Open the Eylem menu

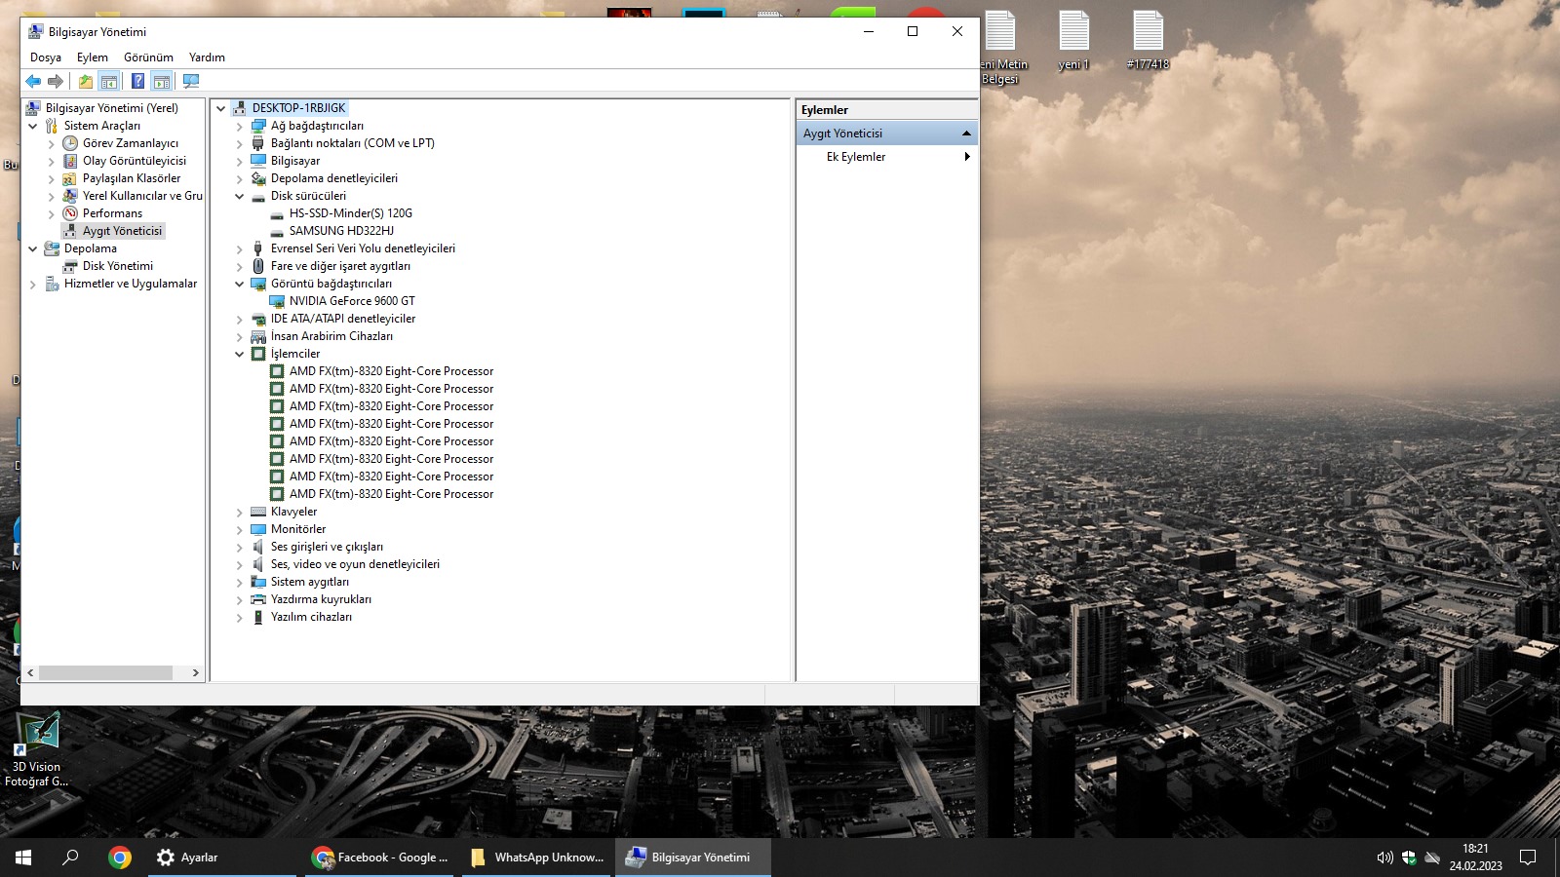click(93, 57)
